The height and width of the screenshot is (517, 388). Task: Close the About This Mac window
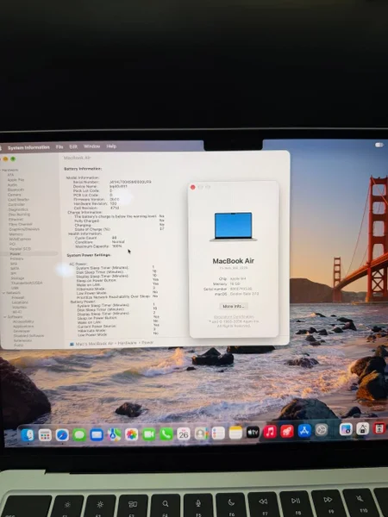[192, 187]
